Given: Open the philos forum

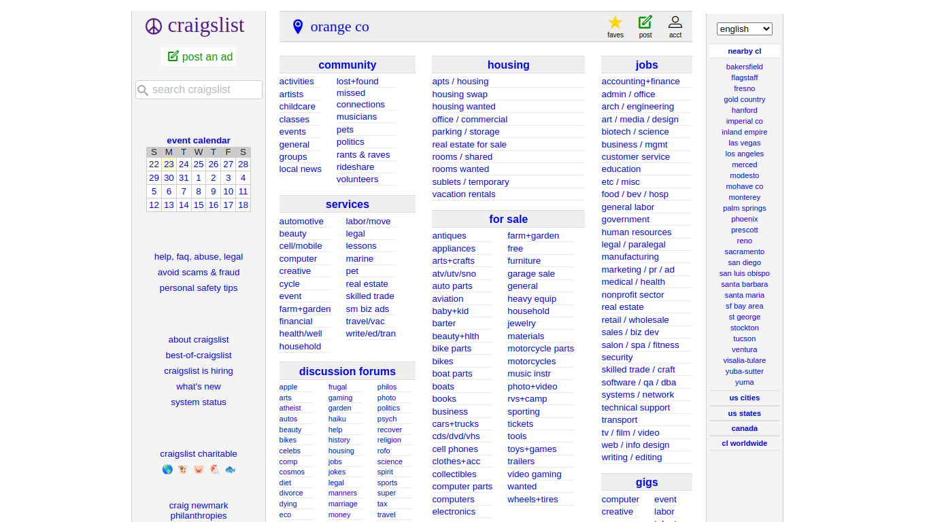Looking at the screenshot, I should (x=387, y=387).
